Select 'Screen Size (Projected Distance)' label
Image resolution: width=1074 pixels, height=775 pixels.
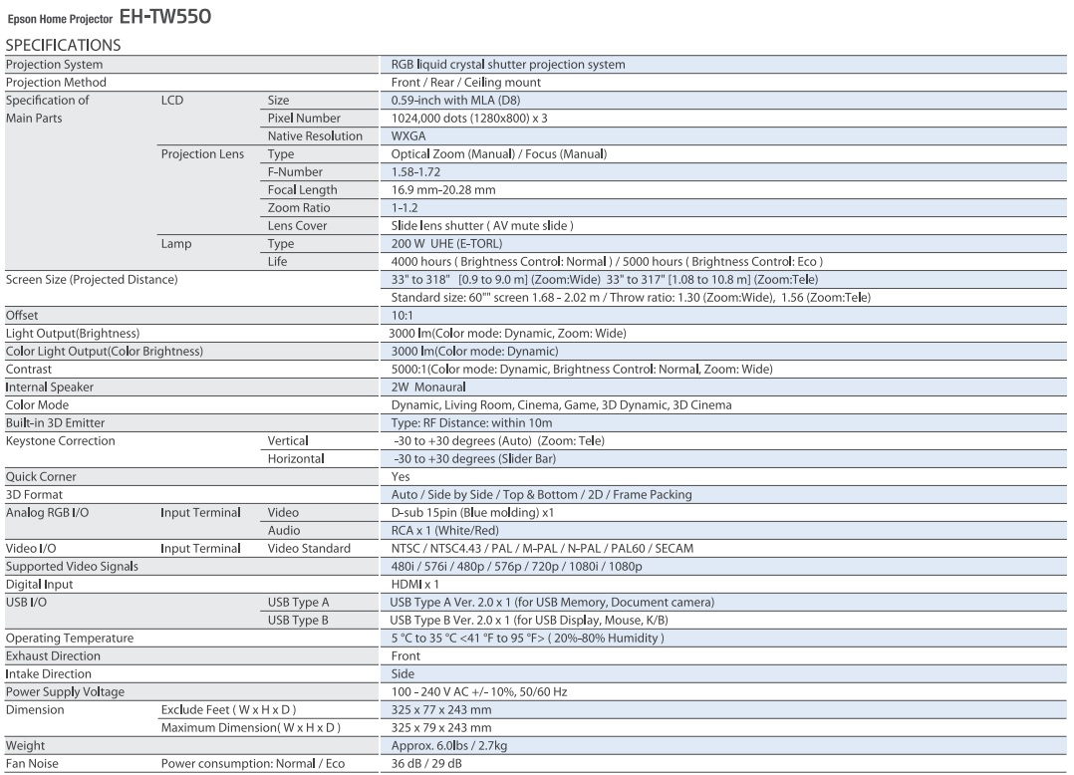point(91,279)
